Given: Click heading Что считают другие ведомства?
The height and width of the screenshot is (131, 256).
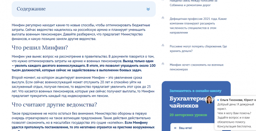Looking at the screenshot, I should tap(54, 104).
